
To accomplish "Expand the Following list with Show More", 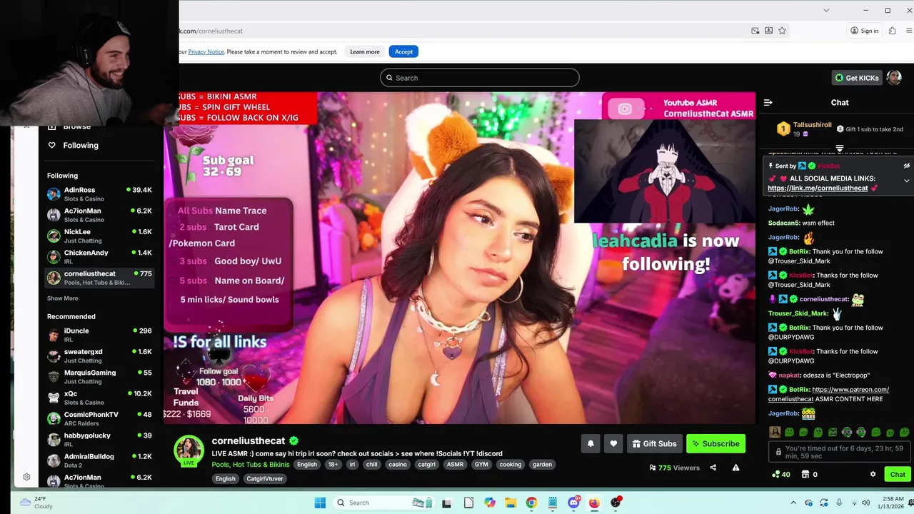I will coord(63,298).
